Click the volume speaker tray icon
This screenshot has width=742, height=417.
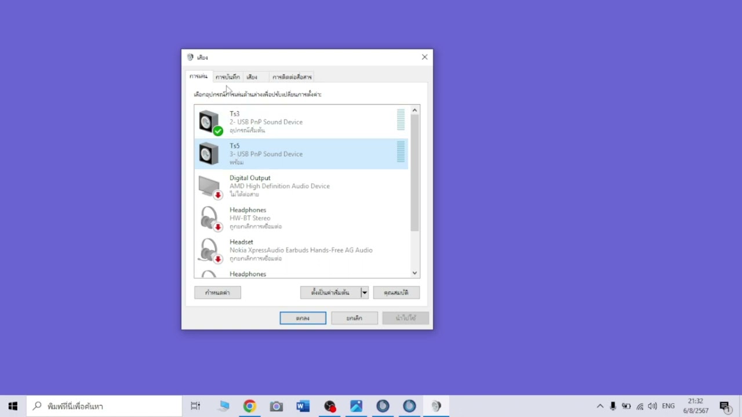pos(653,406)
